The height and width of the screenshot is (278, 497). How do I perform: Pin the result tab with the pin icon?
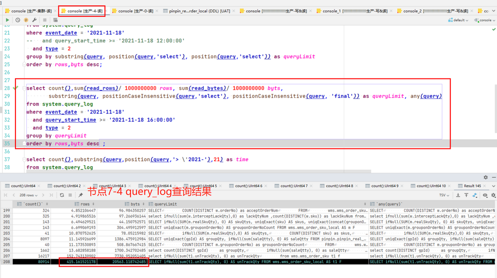point(81,195)
